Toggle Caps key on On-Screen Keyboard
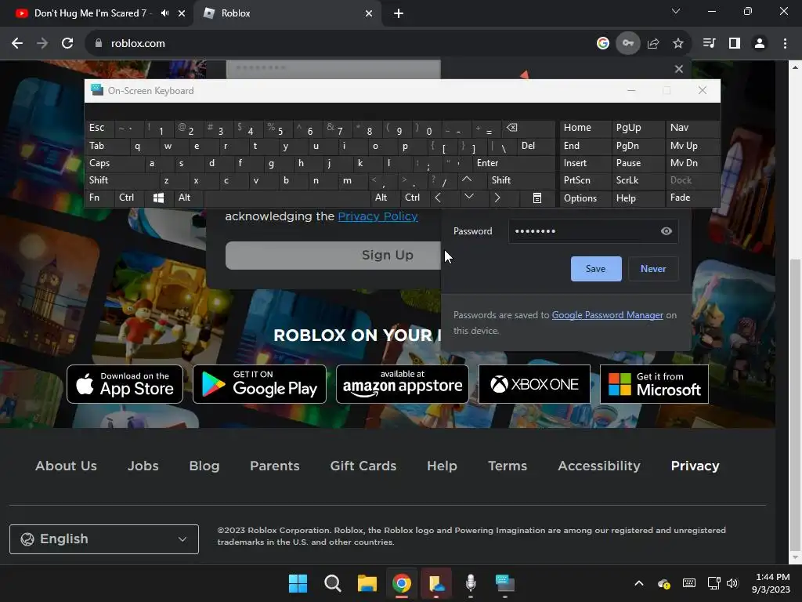Screen dimensions: 802x602 tap(114, 163)
